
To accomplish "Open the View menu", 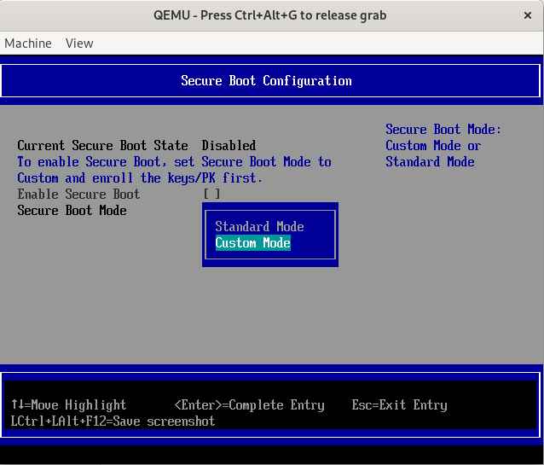I will (x=79, y=44).
